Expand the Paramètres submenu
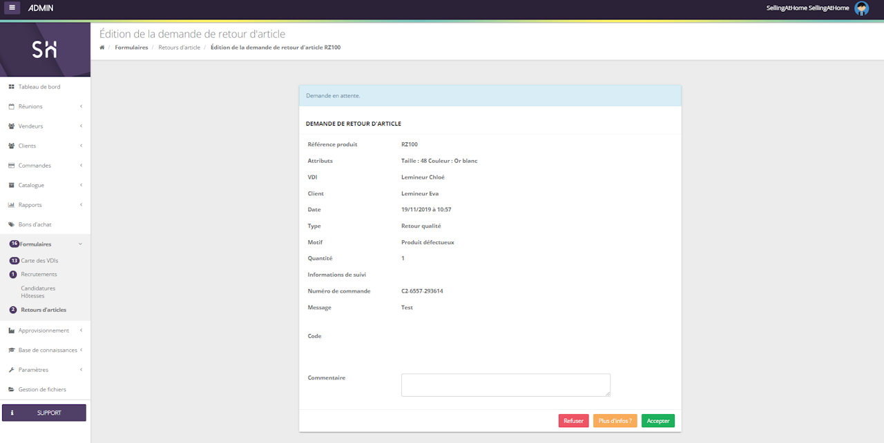884x443 pixels. [x=81, y=370]
